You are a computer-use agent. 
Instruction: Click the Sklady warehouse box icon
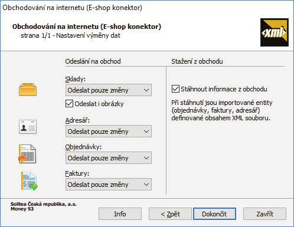click(x=28, y=90)
